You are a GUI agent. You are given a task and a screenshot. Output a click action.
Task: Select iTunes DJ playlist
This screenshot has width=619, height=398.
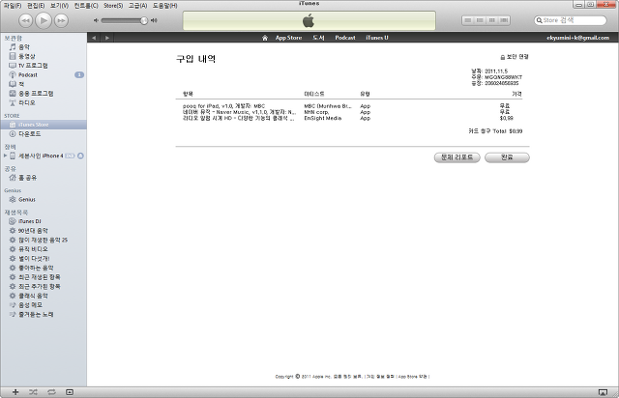(x=44, y=221)
